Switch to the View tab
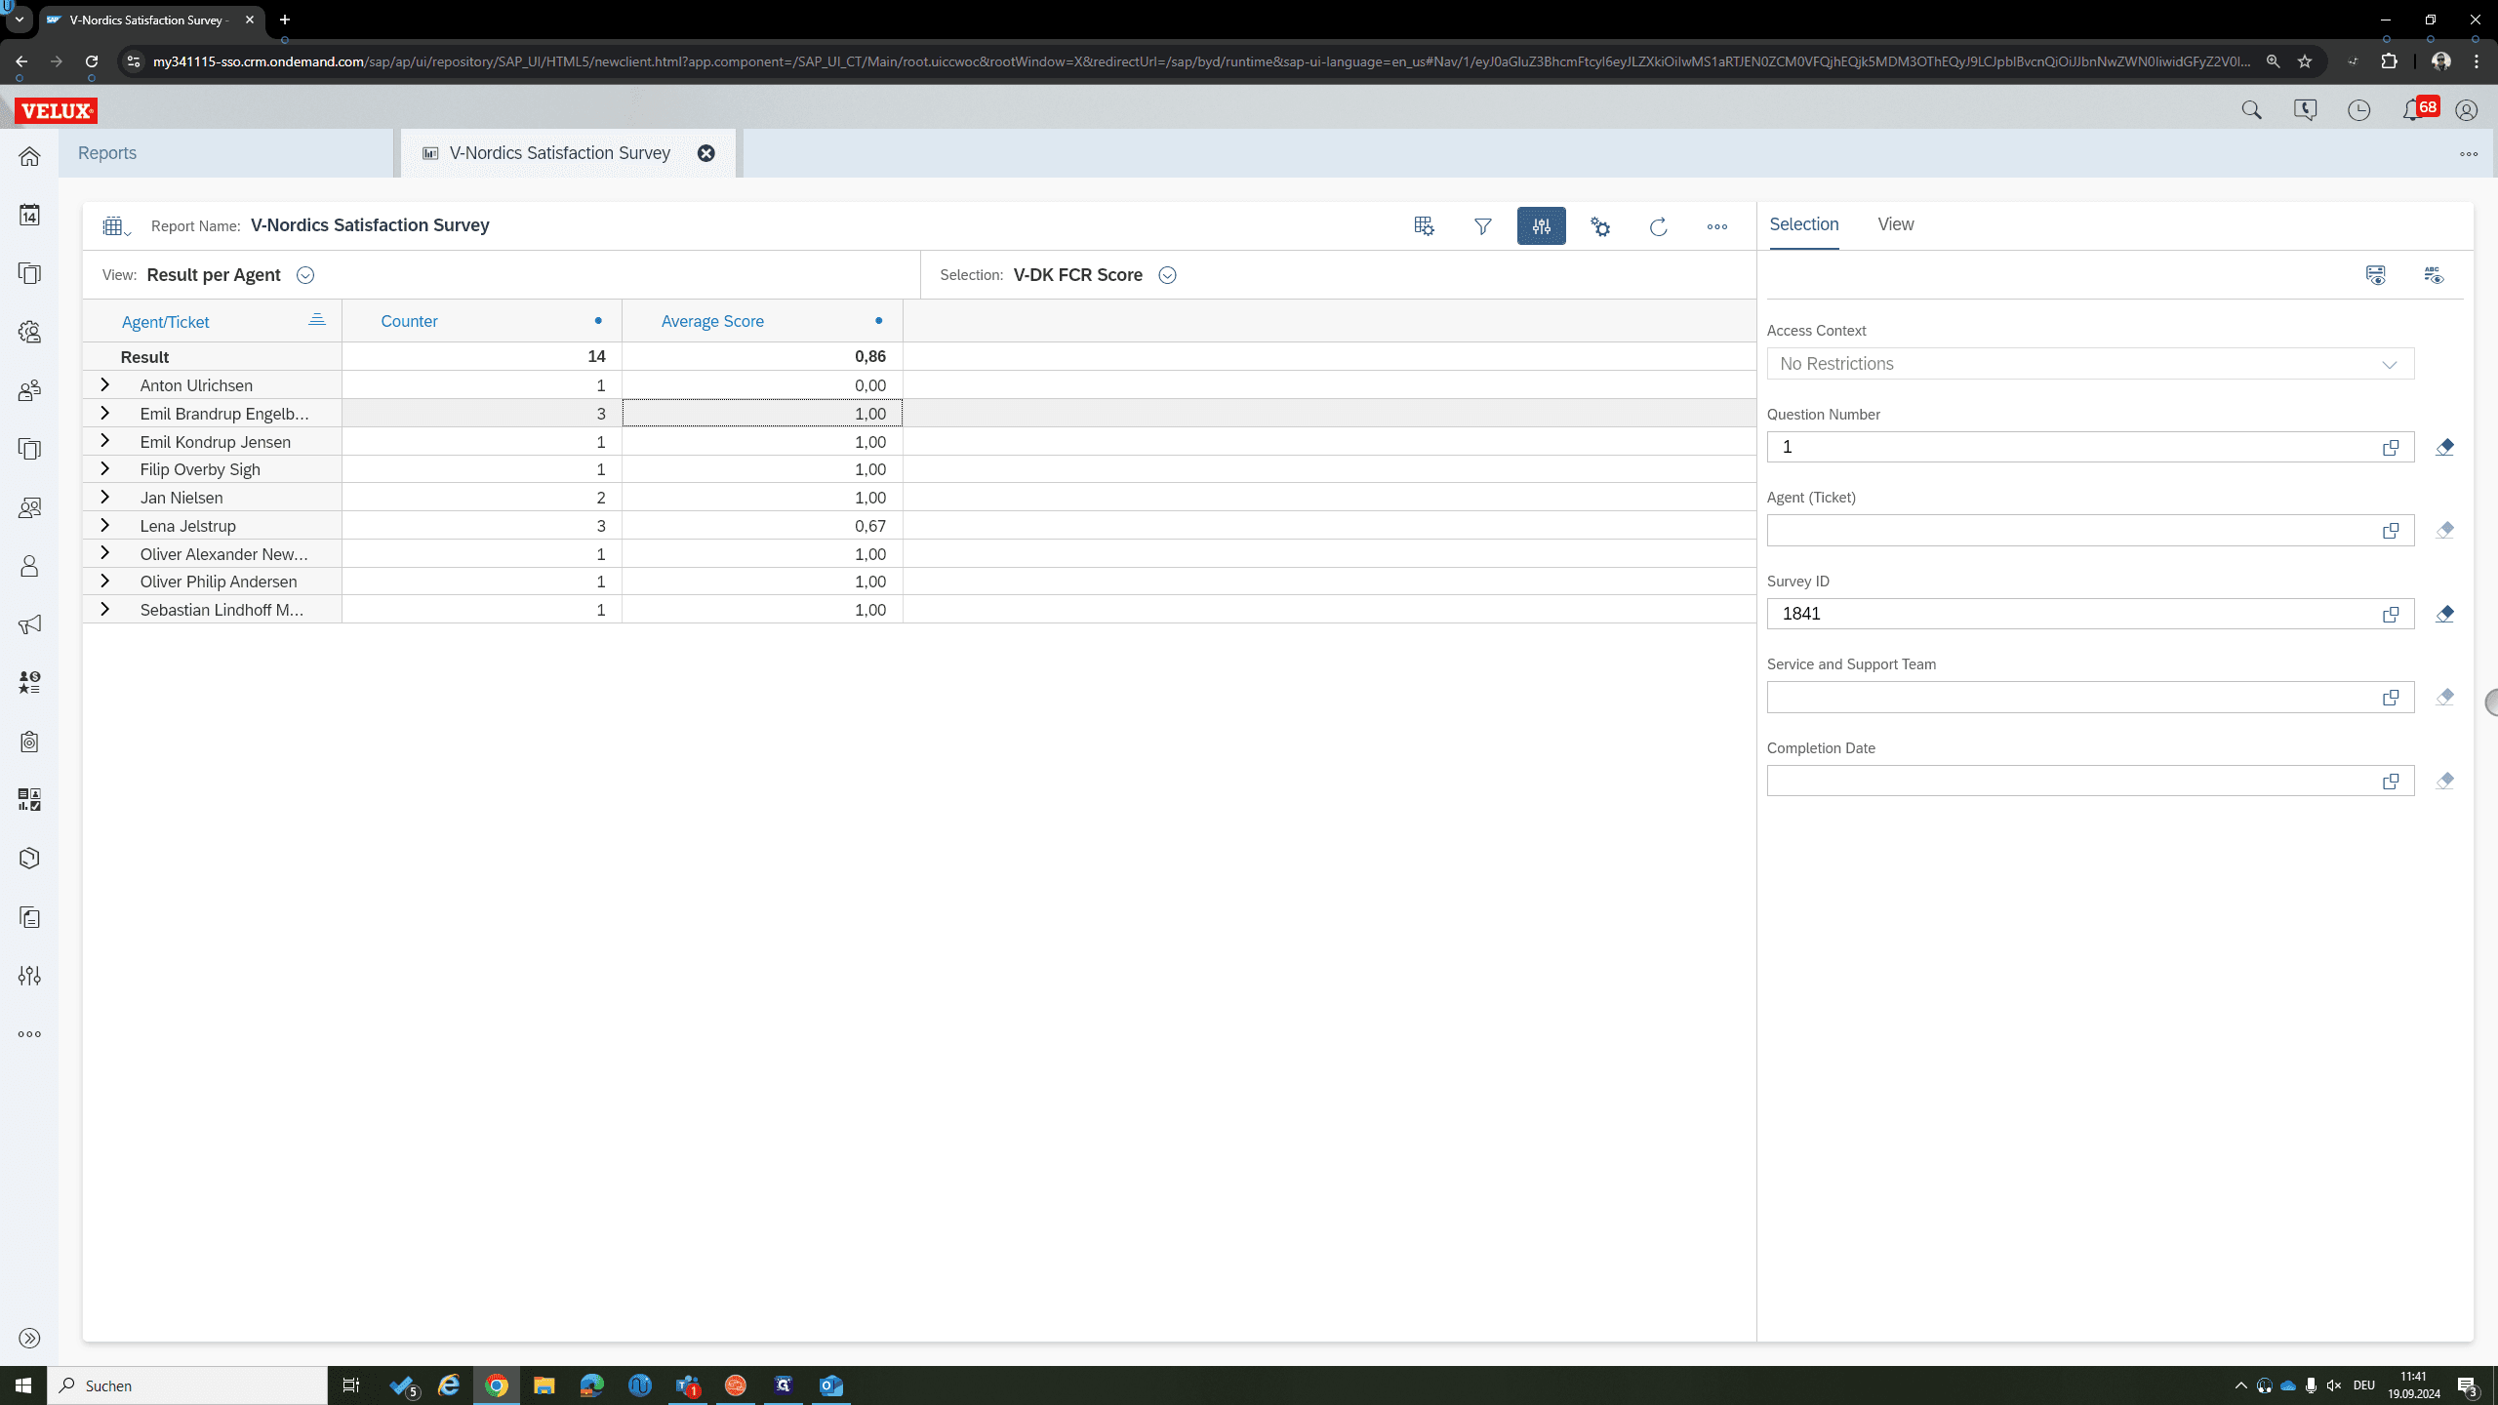The height and width of the screenshot is (1405, 2498). pos(1895,224)
